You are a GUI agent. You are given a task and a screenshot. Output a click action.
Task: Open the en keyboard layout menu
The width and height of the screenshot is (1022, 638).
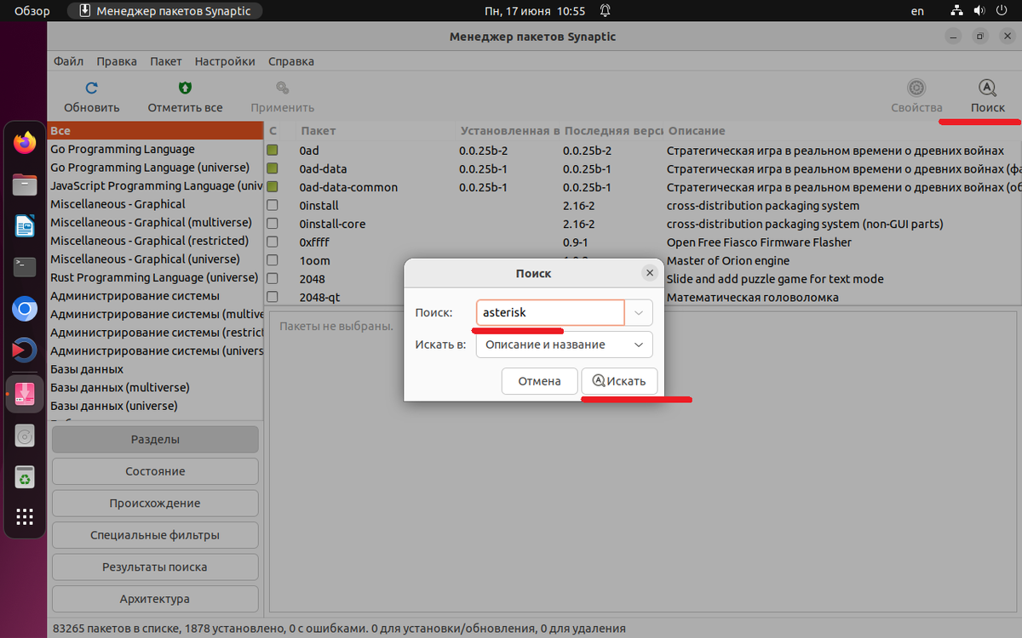(x=917, y=11)
